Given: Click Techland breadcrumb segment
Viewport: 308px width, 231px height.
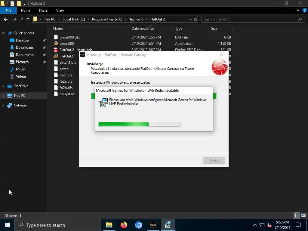Looking at the screenshot, I should pyautogui.click(x=136, y=19).
